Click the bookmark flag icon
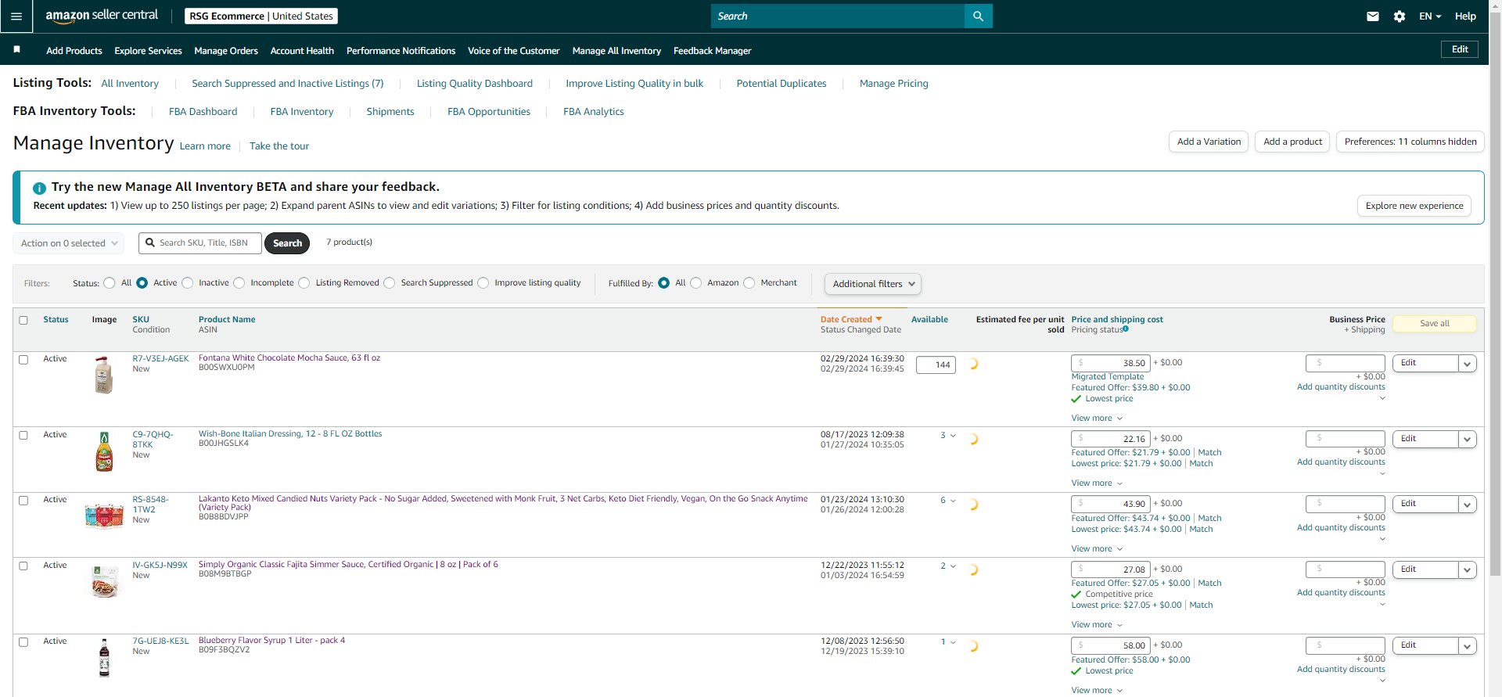Image resolution: width=1502 pixels, height=697 pixels. 16,49
